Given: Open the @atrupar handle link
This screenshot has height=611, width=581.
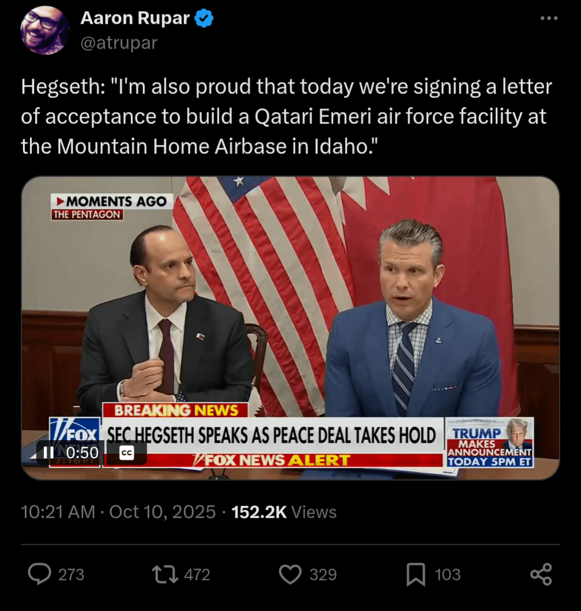Looking at the screenshot, I should (x=119, y=43).
